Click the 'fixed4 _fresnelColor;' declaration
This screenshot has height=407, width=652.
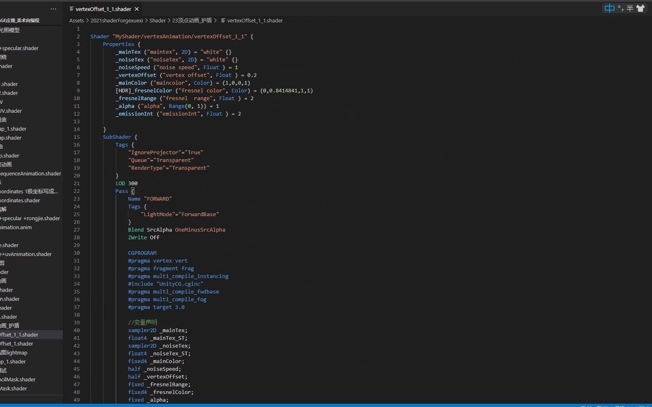tap(161, 392)
